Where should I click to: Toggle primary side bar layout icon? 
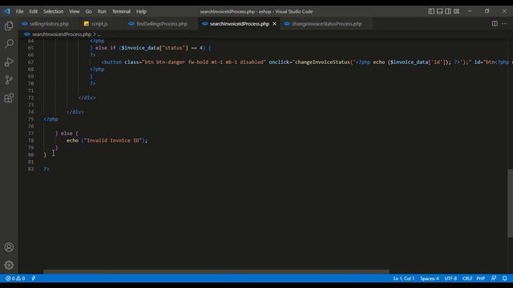pyautogui.click(x=431, y=11)
